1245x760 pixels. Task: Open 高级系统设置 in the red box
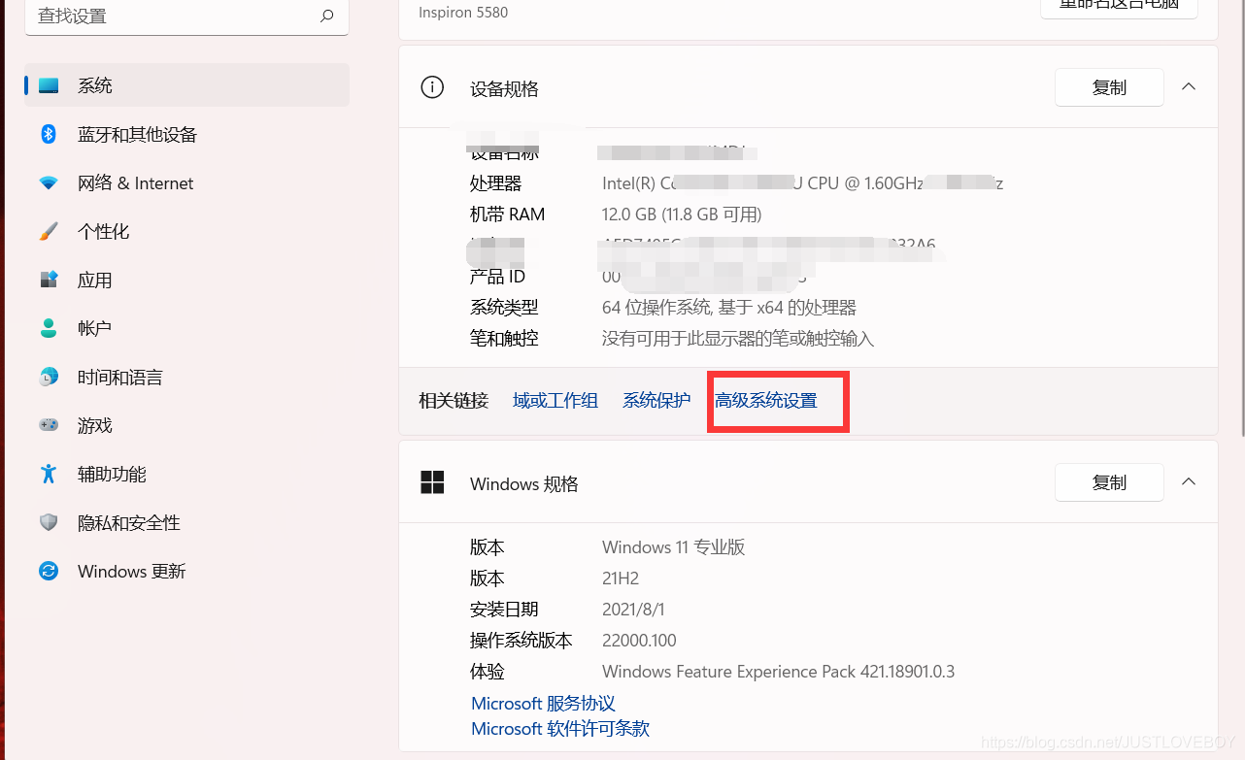(x=766, y=400)
